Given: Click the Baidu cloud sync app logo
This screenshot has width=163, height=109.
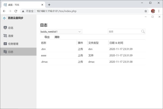Looking at the screenshot, I should (4, 18).
